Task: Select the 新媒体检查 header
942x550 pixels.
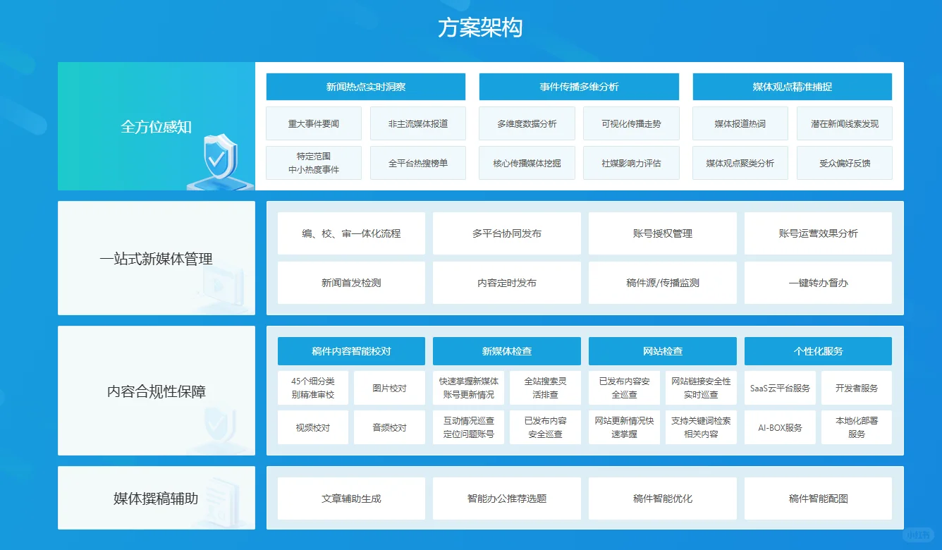Action: pyautogui.click(x=507, y=350)
